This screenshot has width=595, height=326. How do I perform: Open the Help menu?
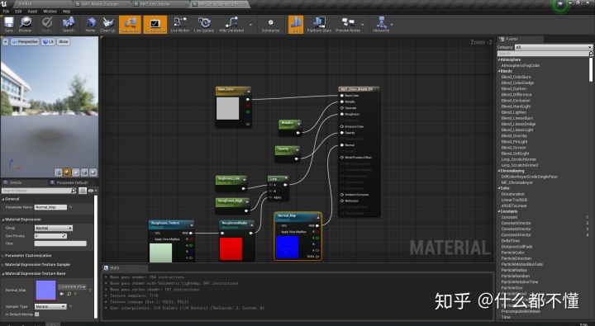66,12
